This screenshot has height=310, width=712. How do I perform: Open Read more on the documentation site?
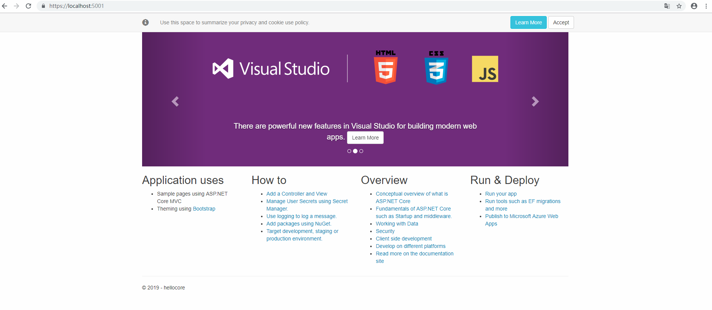click(415, 257)
